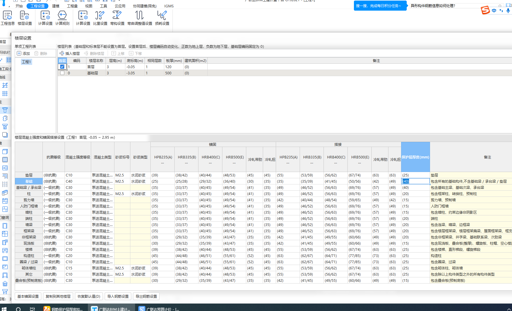Edit 保护层厚度 cell for 基础 row

pyautogui.click(x=415, y=181)
